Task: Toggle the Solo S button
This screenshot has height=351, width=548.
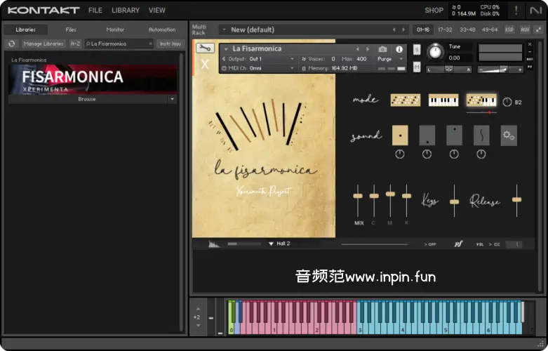Action: click(x=417, y=49)
